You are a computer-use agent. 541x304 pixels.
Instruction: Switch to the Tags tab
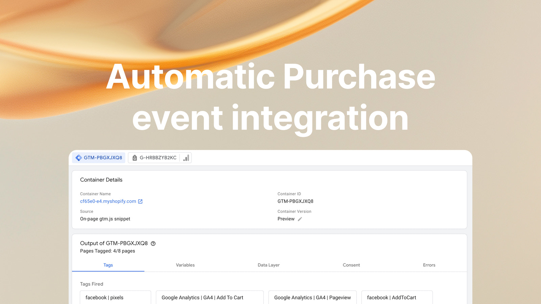pos(108,265)
